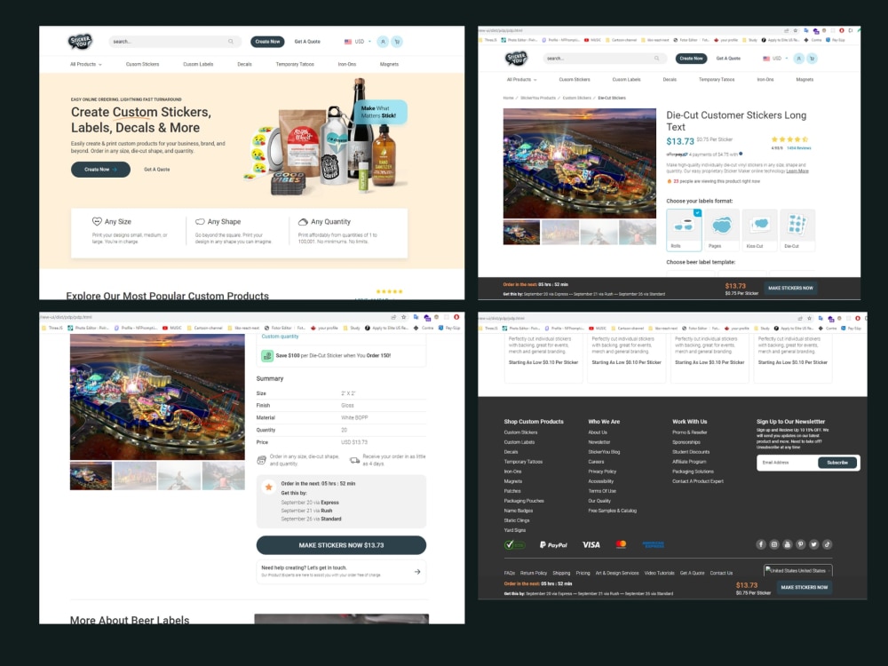888x666 pixels.
Task: Click the PayPal logo in the footer
Action: click(553, 545)
